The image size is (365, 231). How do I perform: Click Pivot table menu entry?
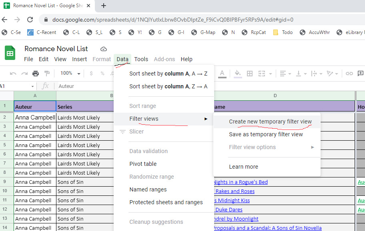[143, 164]
